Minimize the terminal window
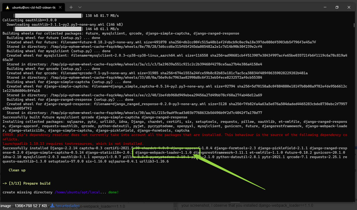The image size is (357, 210). pos(325,7)
